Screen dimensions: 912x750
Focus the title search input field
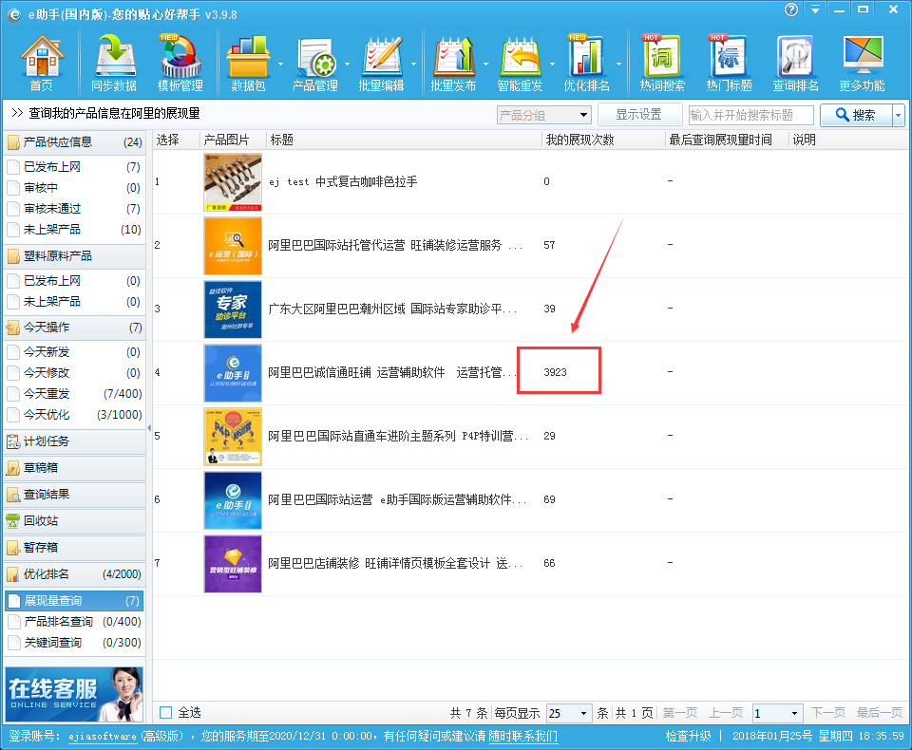tap(750, 115)
